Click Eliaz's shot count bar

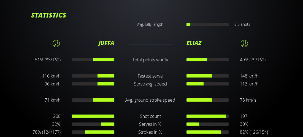point(207,116)
